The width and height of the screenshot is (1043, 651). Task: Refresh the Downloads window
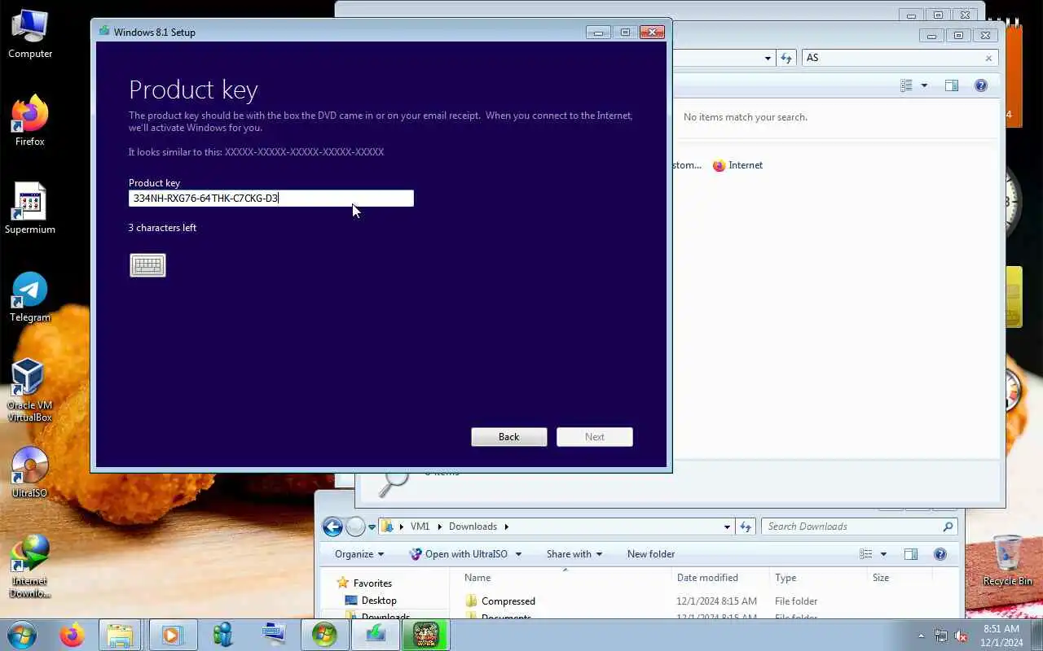(746, 526)
